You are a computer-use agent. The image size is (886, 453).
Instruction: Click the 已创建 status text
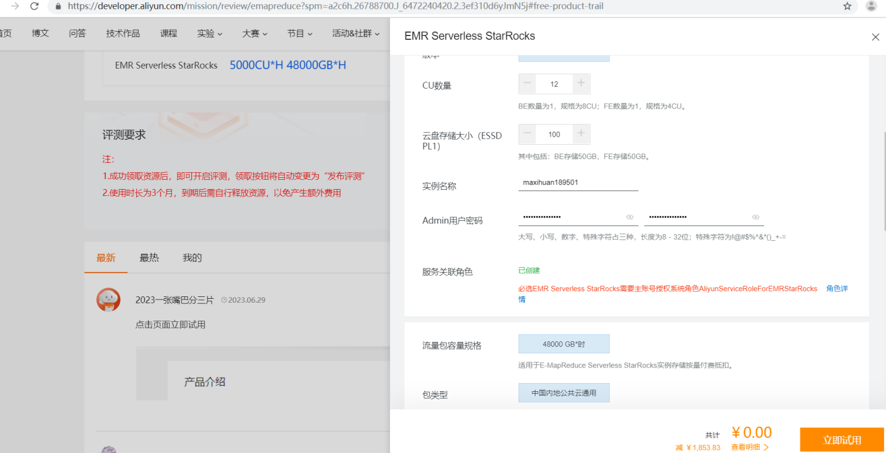[529, 270]
